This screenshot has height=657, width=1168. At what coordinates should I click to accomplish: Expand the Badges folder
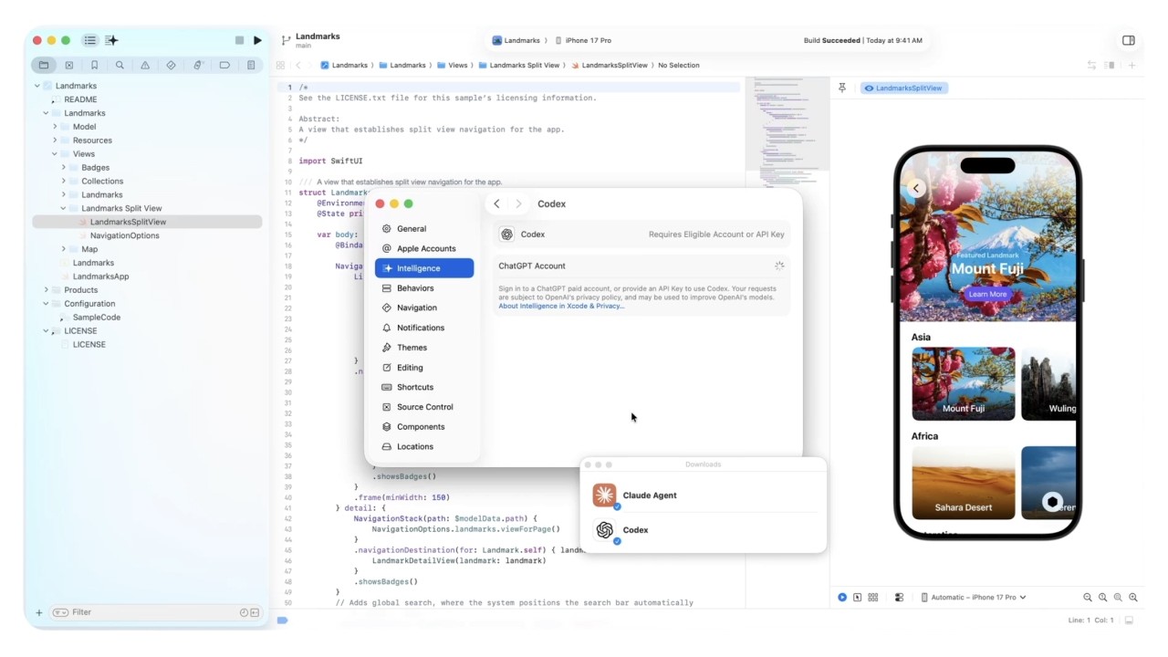(x=63, y=168)
